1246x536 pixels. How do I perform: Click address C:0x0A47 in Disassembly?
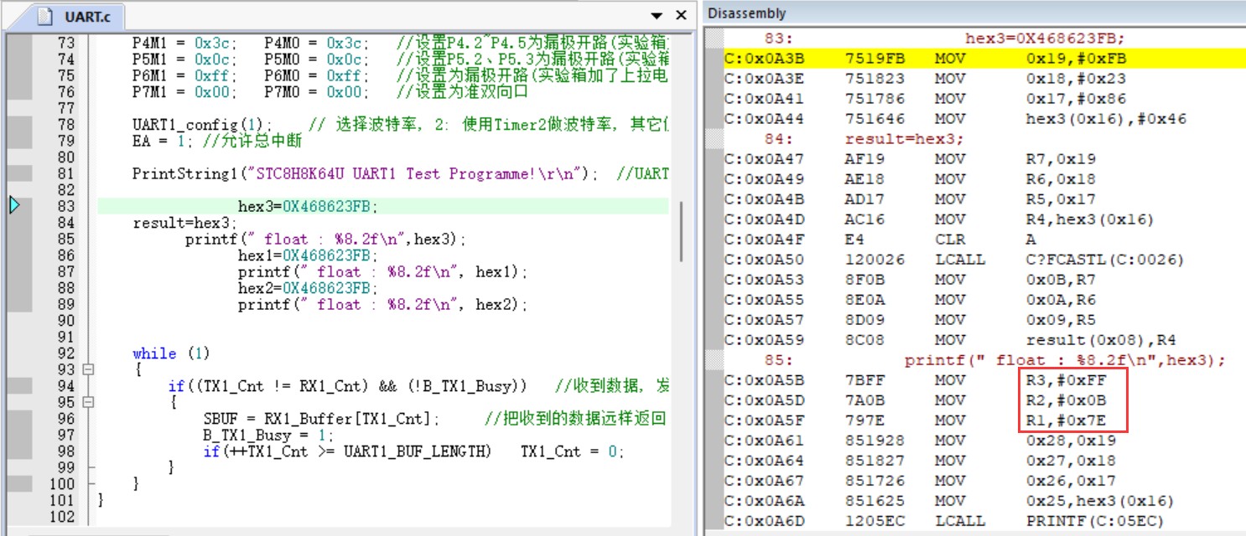[x=763, y=159]
